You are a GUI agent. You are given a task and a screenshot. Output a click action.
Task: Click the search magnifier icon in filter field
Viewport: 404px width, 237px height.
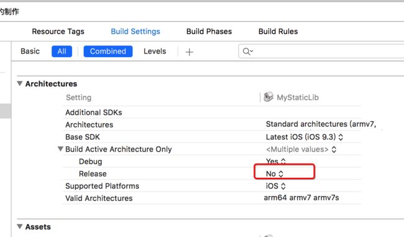247,52
